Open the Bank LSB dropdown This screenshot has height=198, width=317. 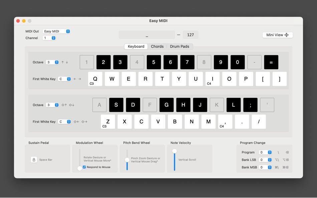pos(265,160)
